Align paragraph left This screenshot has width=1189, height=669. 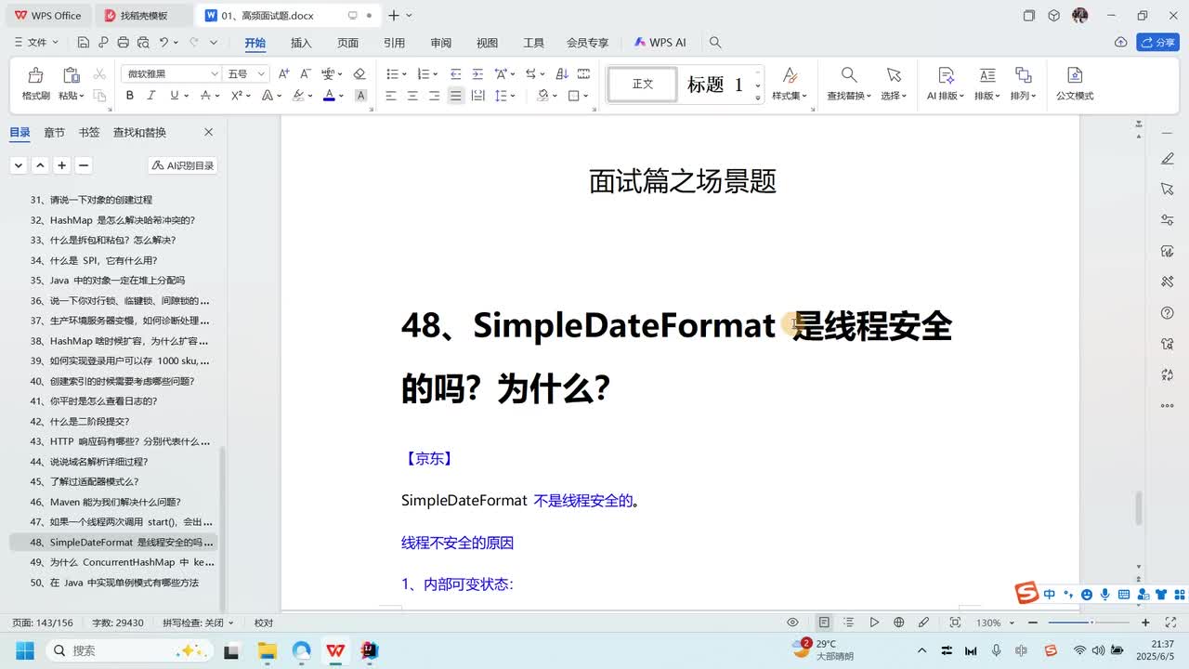click(x=391, y=96)
